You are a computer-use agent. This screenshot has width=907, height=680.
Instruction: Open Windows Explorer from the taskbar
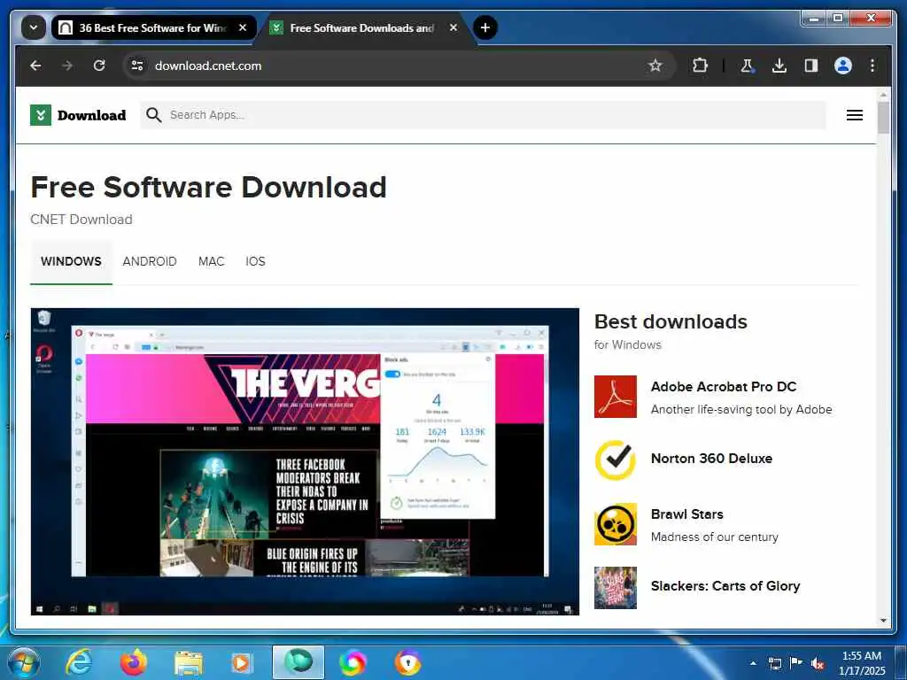pos(189,663)
